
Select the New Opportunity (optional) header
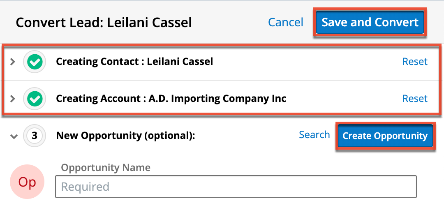click(x=125, y=136)
